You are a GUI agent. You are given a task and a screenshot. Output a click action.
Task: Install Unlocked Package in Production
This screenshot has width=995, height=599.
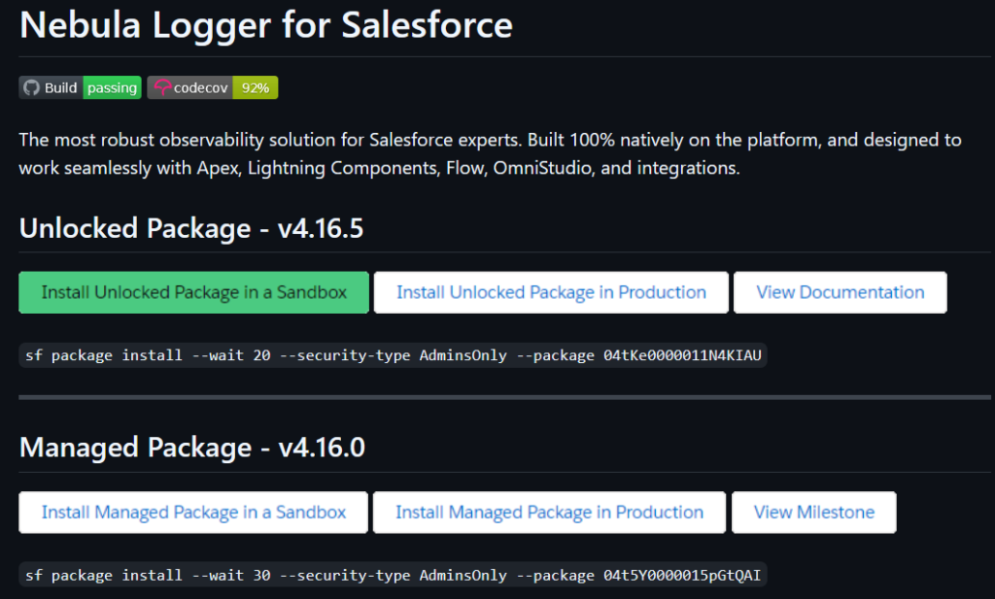tap(551, 292)
